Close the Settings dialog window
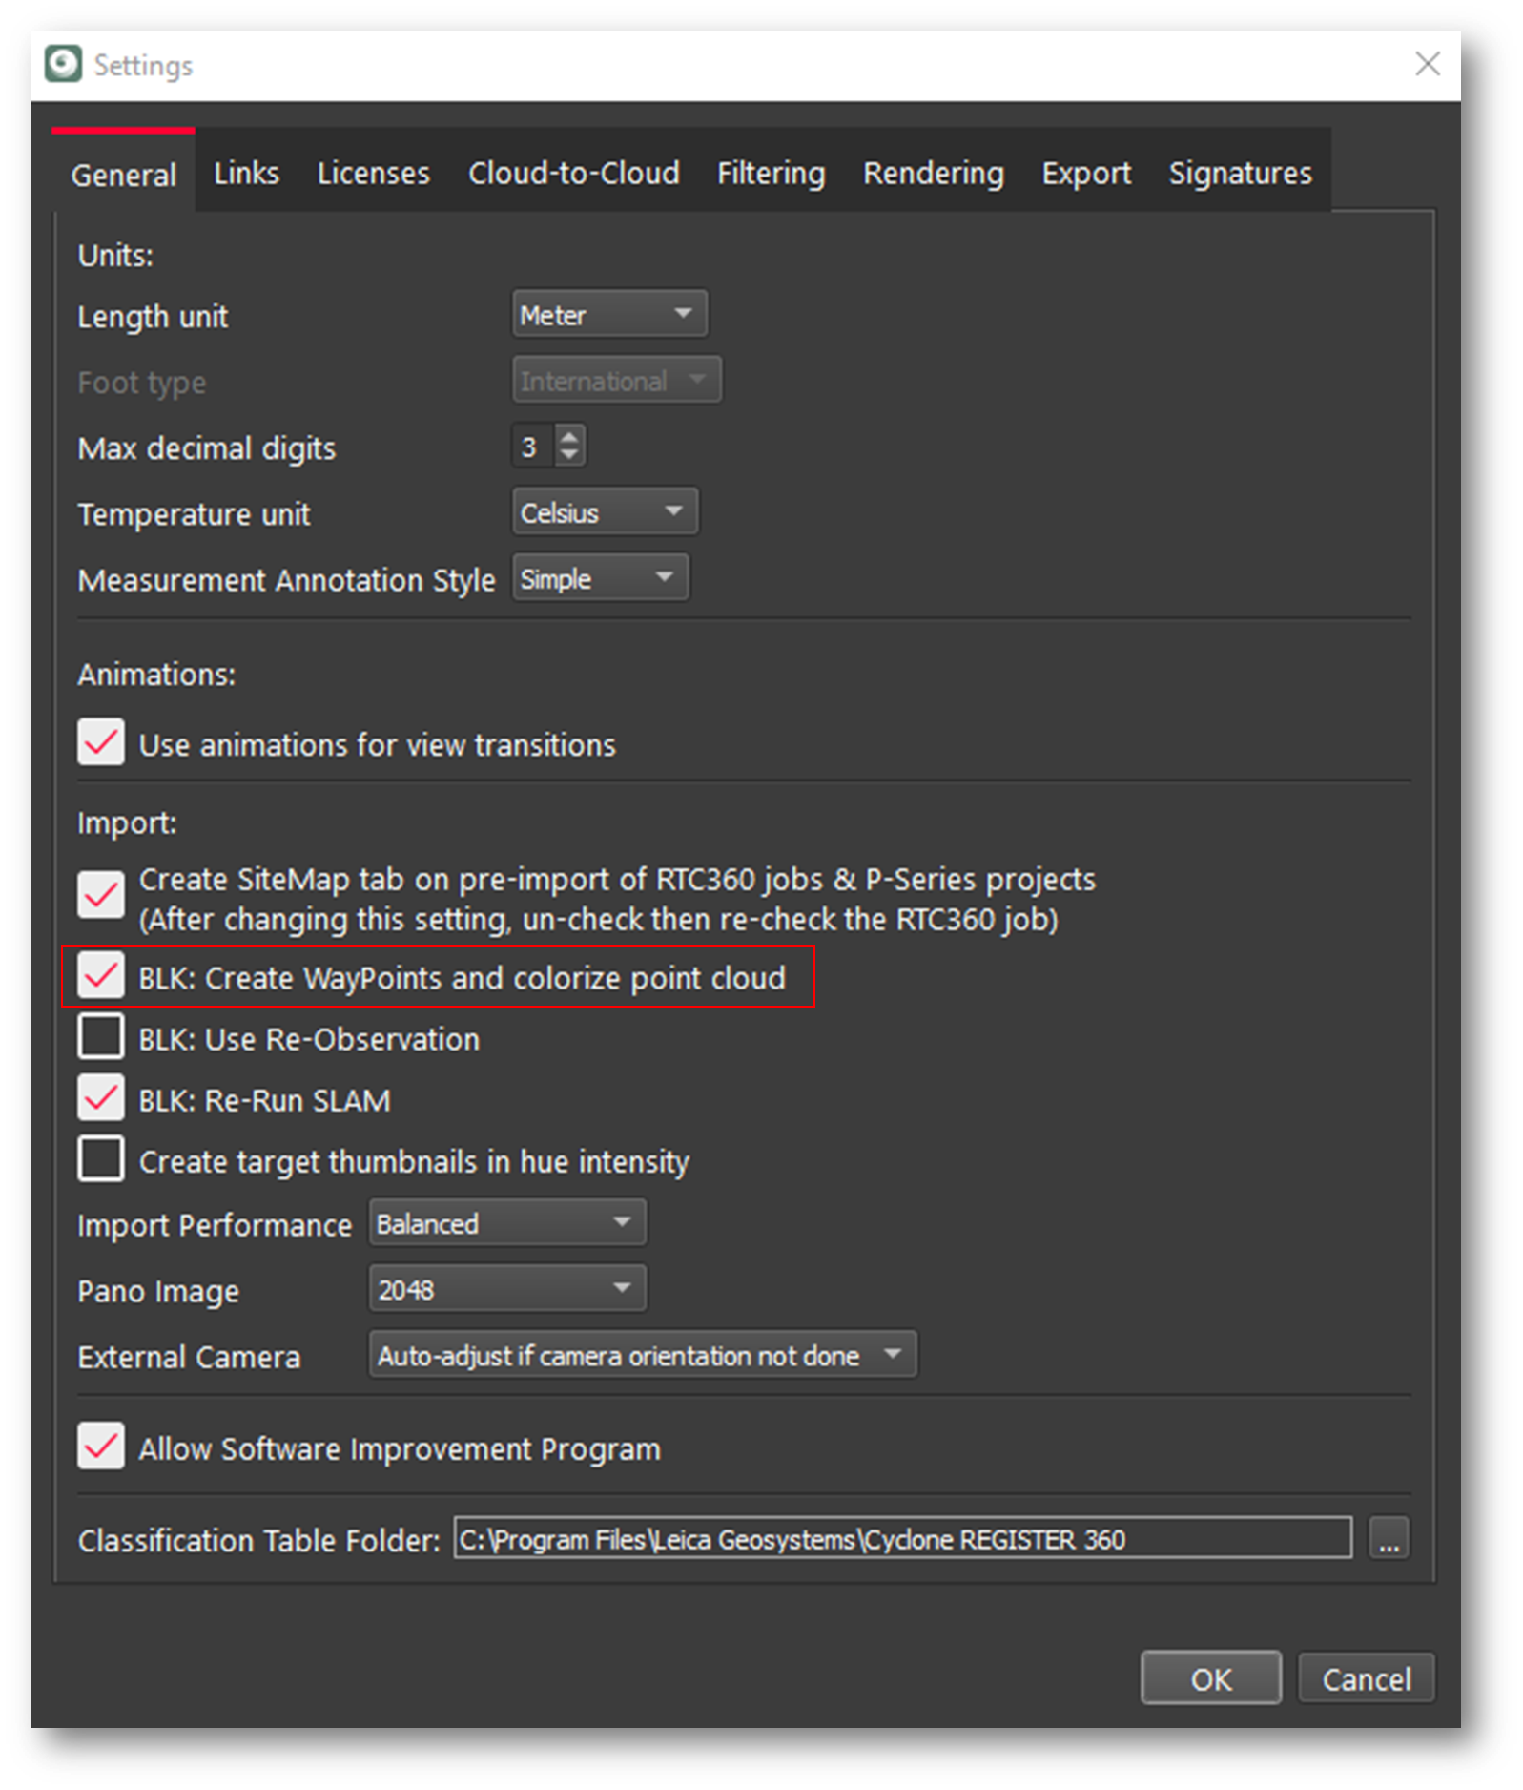This screenshot has height=1790, width=1523. (x=1427, y=65)
